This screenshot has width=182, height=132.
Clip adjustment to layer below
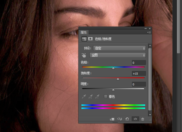[112, 119]
